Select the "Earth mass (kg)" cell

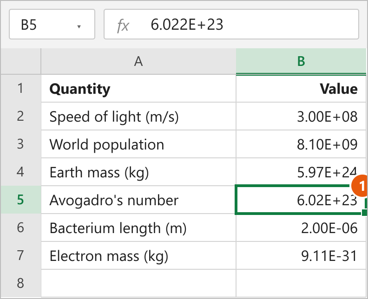[138, 172]
